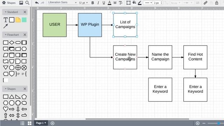Viewport: 224px width, 126px height.
Task: Close the Shapes group panel
Action: [x=25, y=89]
